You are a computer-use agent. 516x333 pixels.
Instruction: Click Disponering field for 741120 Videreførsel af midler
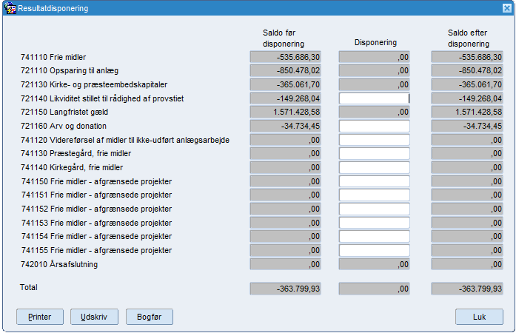375,140
